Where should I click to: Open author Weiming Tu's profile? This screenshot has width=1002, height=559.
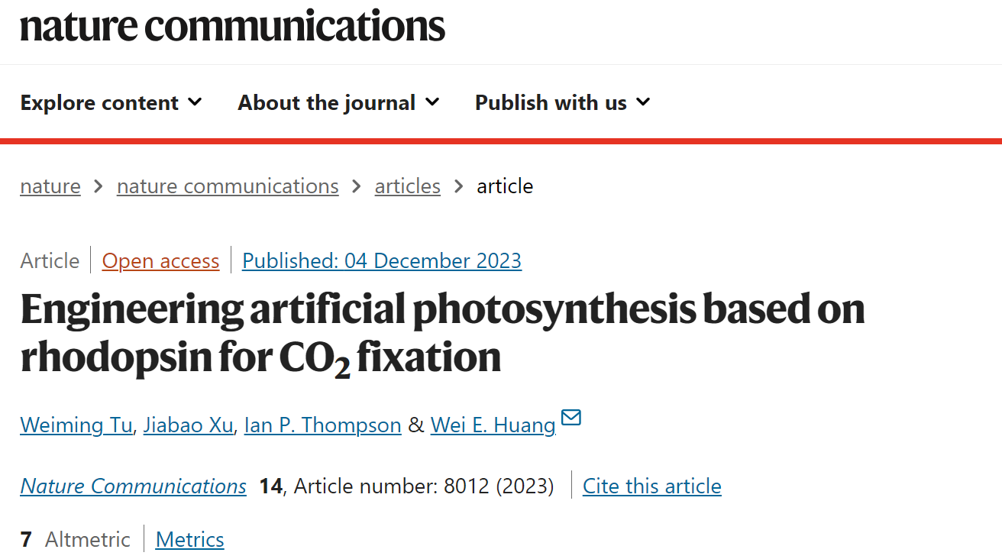[x=76, y=425]
